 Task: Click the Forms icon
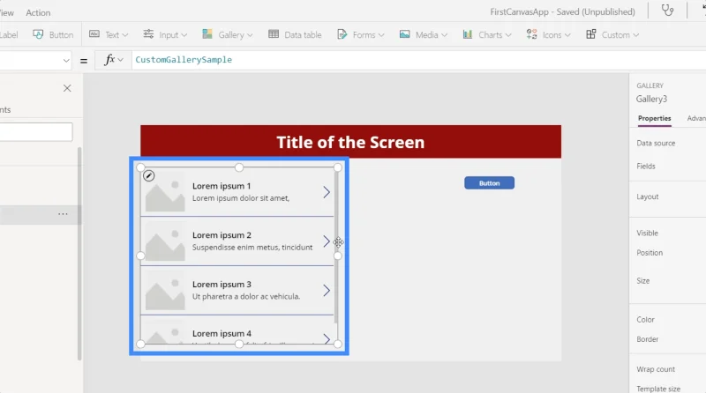pyautogui.click(x=342, y=34)
